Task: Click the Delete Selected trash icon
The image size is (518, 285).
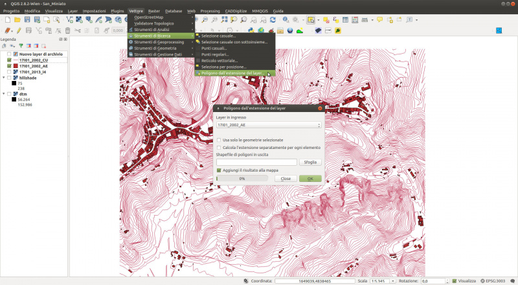Action: click(x=67, y=30)
